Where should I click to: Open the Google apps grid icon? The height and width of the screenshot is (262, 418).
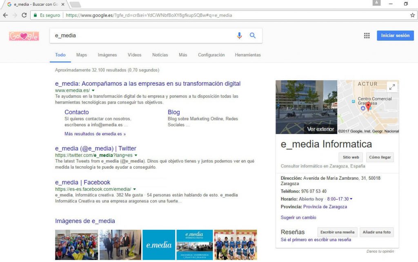pyautogui.click(x=367, y=35)
